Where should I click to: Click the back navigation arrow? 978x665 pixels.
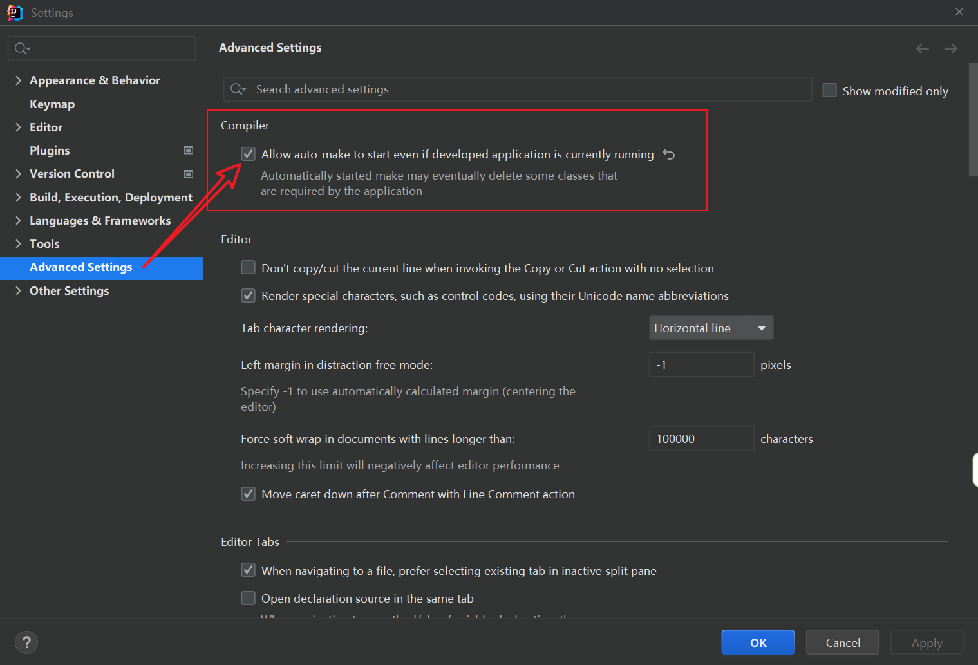(x=922, y=49)
